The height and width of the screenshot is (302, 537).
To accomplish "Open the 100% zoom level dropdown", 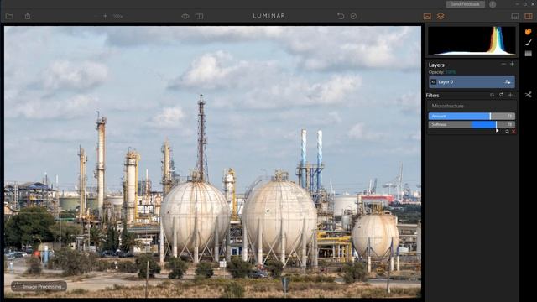I will click(x=117, y=16).
